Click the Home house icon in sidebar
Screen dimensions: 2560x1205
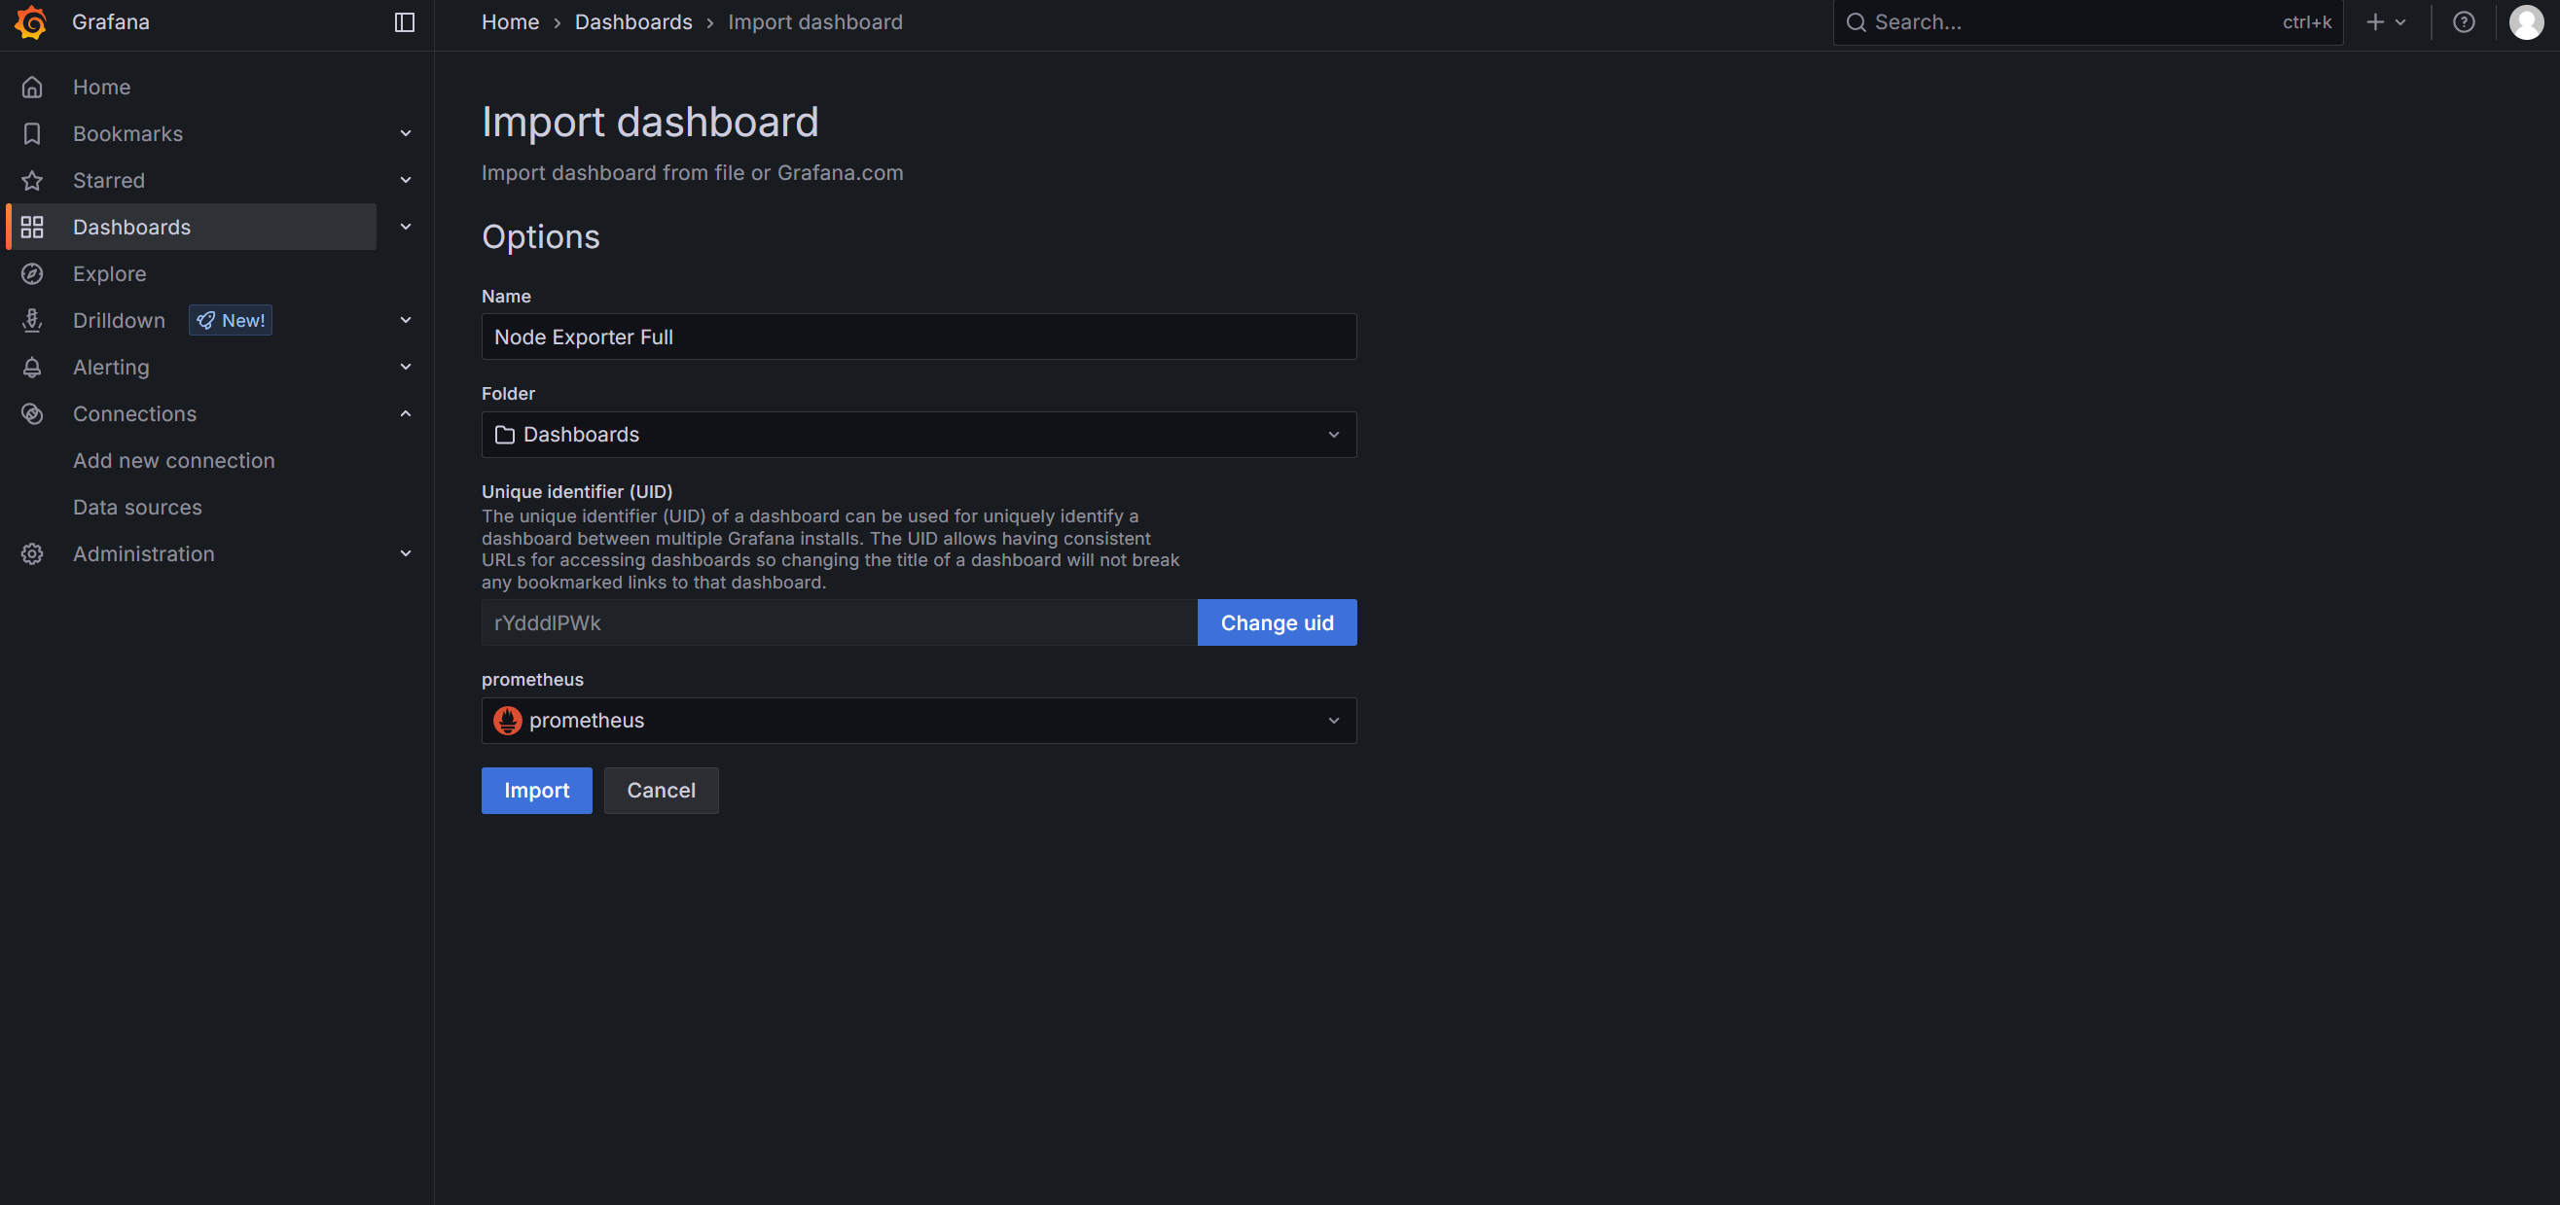click(x=32, y=88)
